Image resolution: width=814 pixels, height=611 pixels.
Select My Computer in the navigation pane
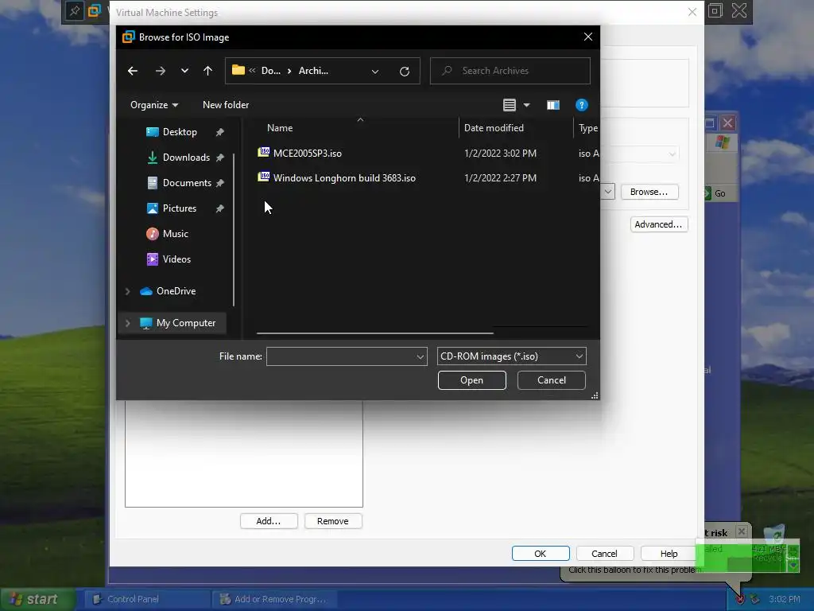pos(186,323)
